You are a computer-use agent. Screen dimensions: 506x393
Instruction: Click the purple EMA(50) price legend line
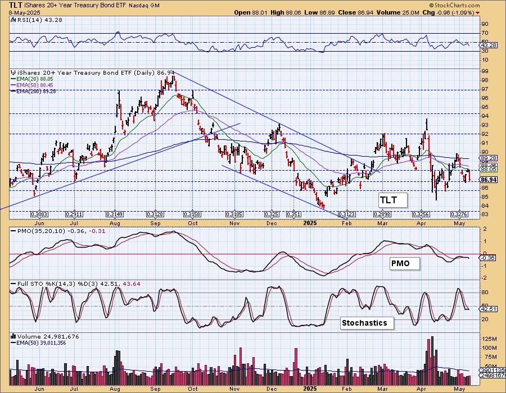pyautogui.click(x=13, y=85)
